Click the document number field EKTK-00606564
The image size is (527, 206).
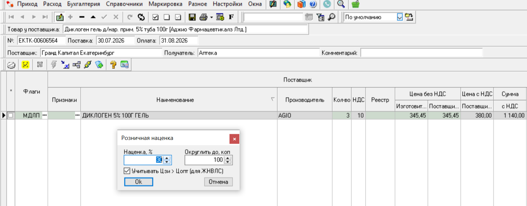coord(41,40)
